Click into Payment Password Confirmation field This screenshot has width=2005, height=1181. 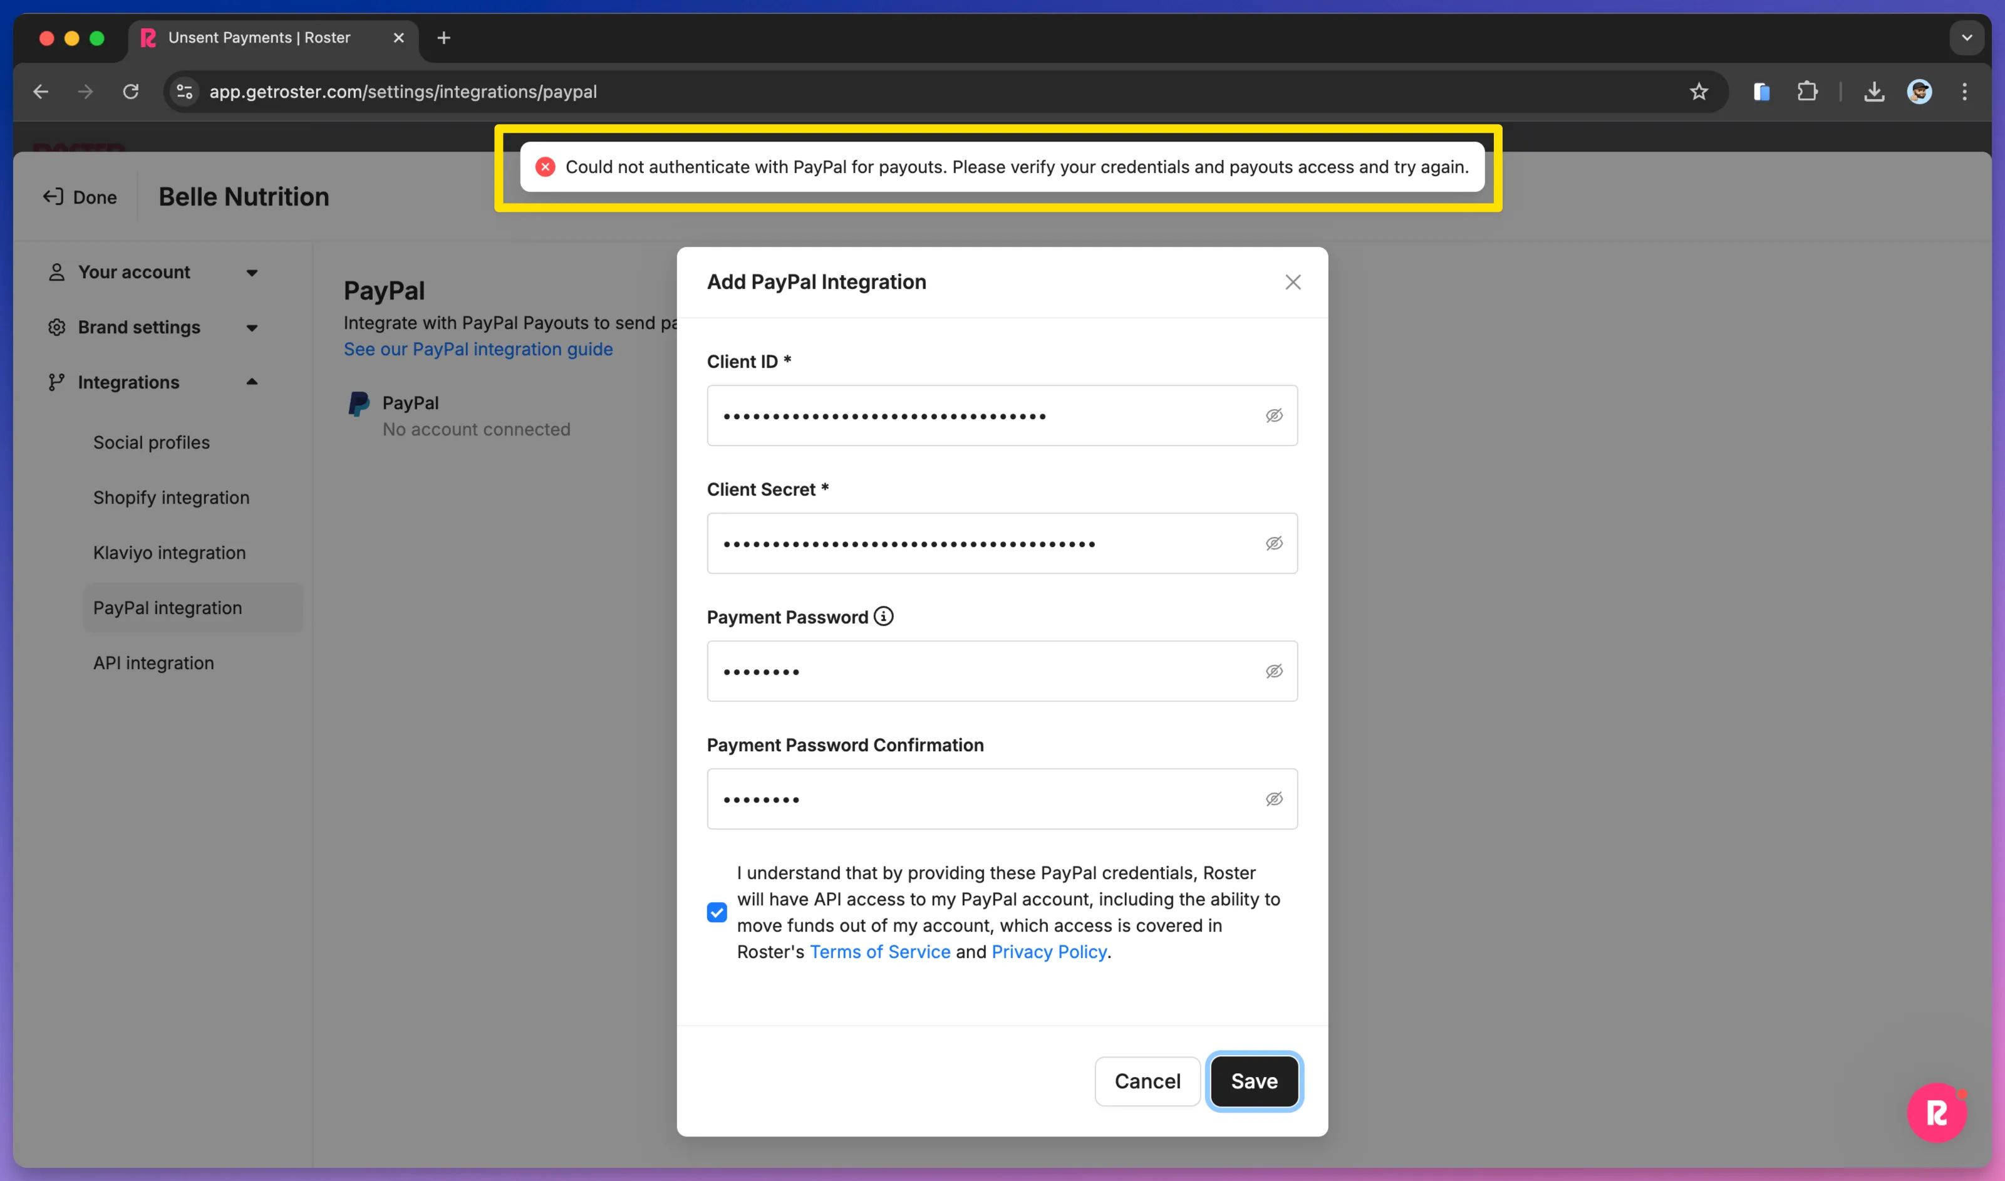click(x=1002, y=799)
